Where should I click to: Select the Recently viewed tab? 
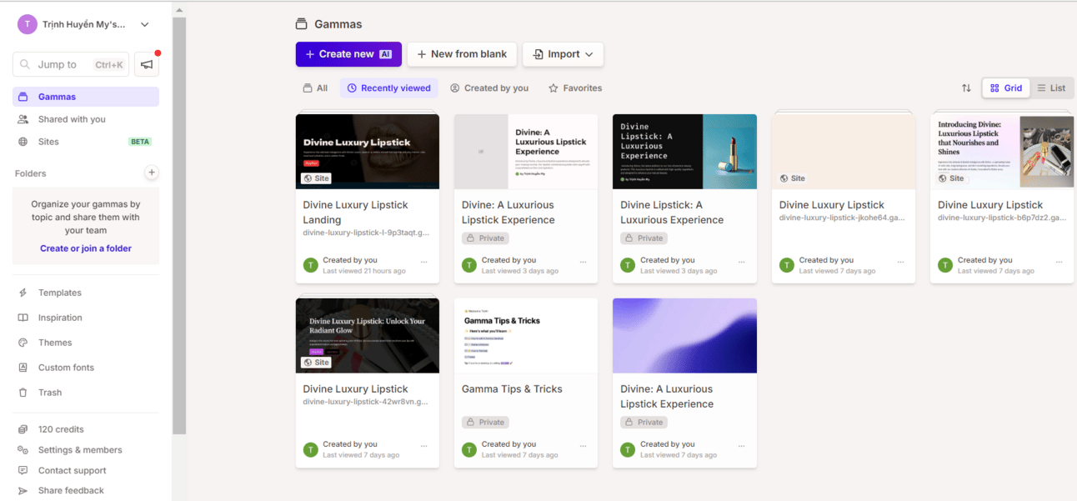pos(388,88)
